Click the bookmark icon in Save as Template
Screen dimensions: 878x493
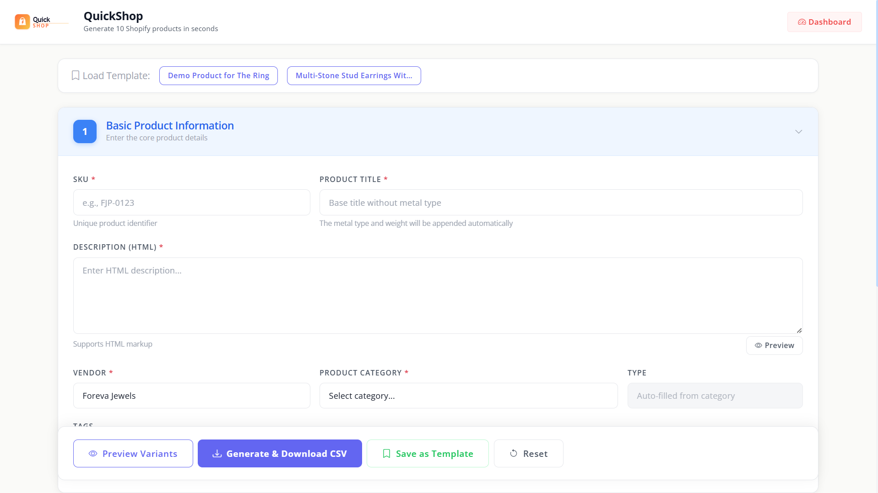coord(387,453)
